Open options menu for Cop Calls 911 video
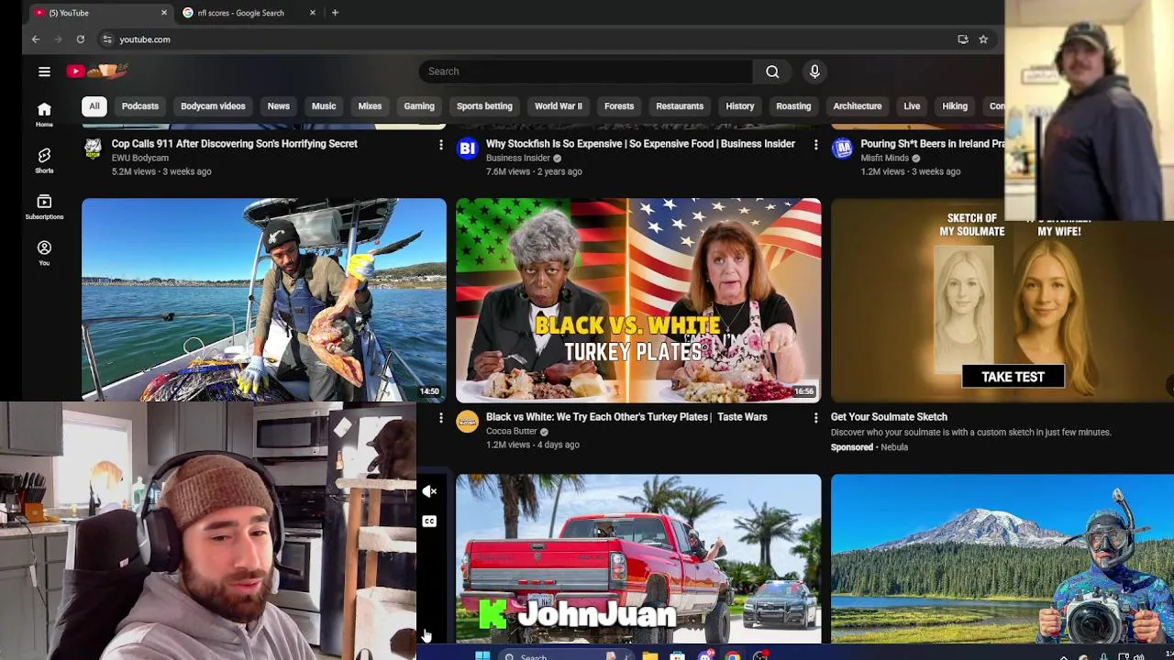The height and width of the screenshot is (660, 1174). (440, 145)
